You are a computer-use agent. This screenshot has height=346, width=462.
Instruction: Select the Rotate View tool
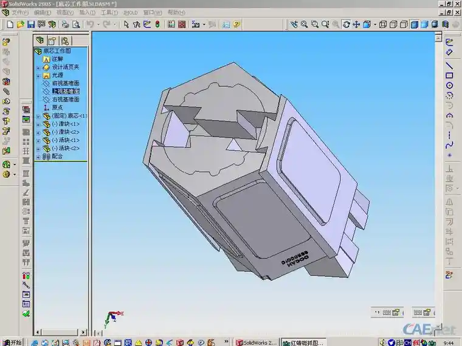pos(346,24)
